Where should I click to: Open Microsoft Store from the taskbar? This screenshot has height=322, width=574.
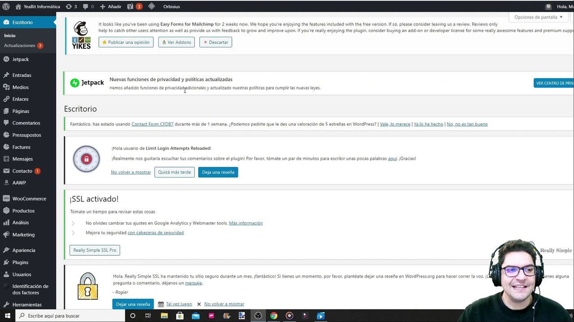pyautogui.click(x=180, y=316)
